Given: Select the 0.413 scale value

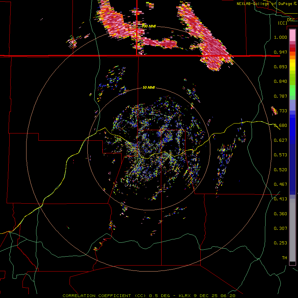Looking at the screenshot, I should pyautogui.click(x=280, y=199).
